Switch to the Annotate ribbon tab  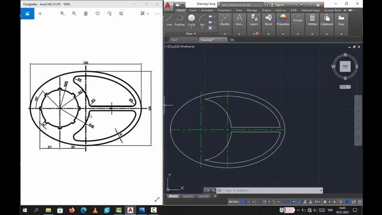[x=207, y=10]
